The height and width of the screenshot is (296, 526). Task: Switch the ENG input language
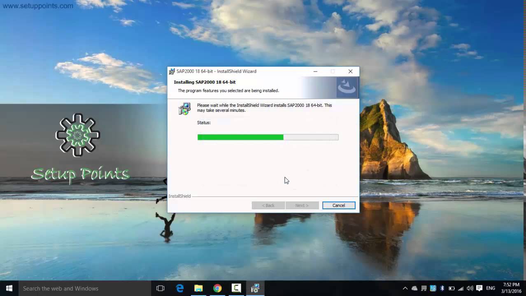pos(491,288)
